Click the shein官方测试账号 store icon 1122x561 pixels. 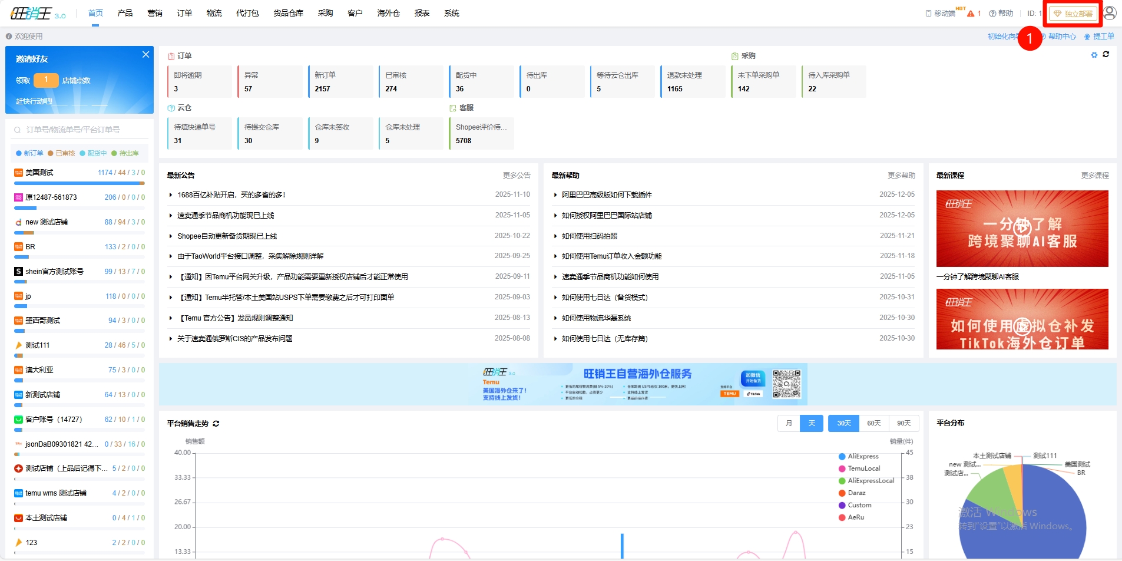point(18,272)
